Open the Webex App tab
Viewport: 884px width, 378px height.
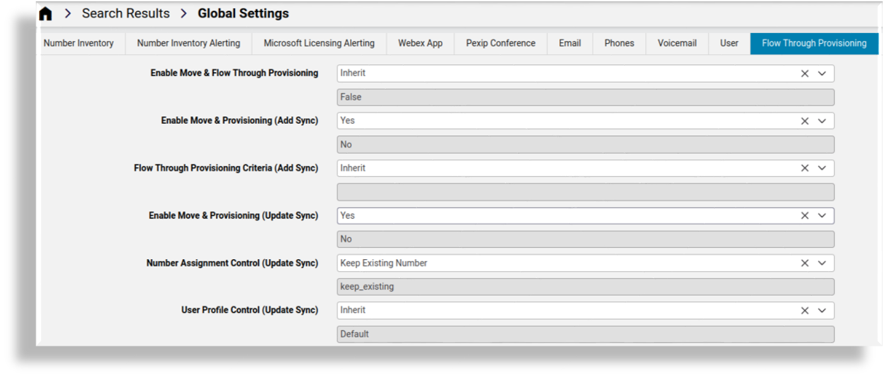[x=420, y=43]
